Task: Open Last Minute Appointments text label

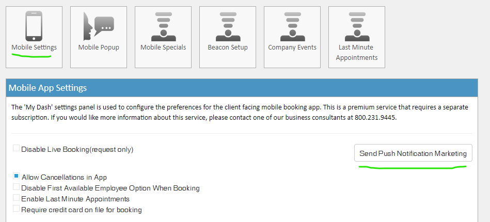Action: pos(357,53)
